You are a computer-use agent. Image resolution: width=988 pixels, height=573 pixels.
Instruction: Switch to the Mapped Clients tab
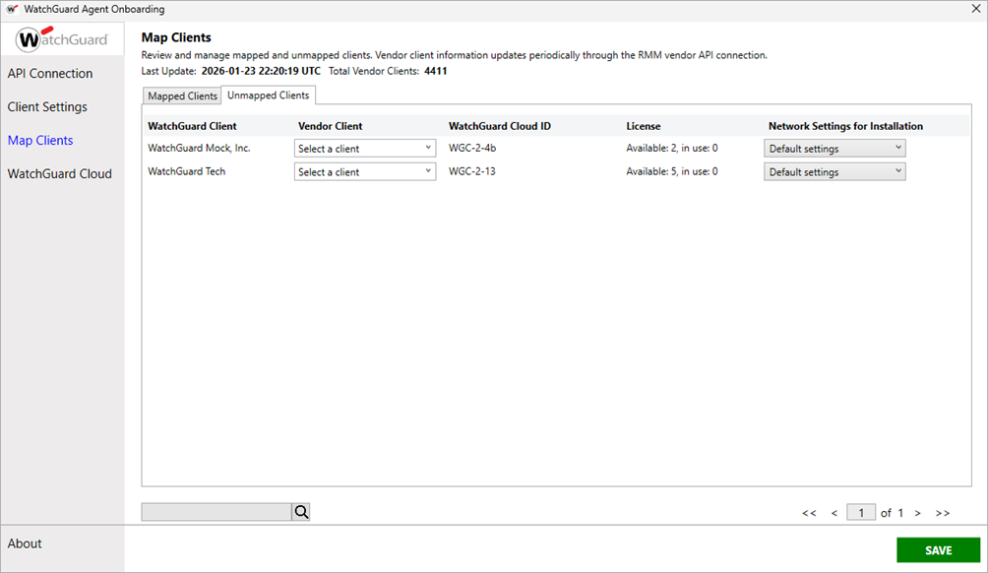tap(181, 95)
